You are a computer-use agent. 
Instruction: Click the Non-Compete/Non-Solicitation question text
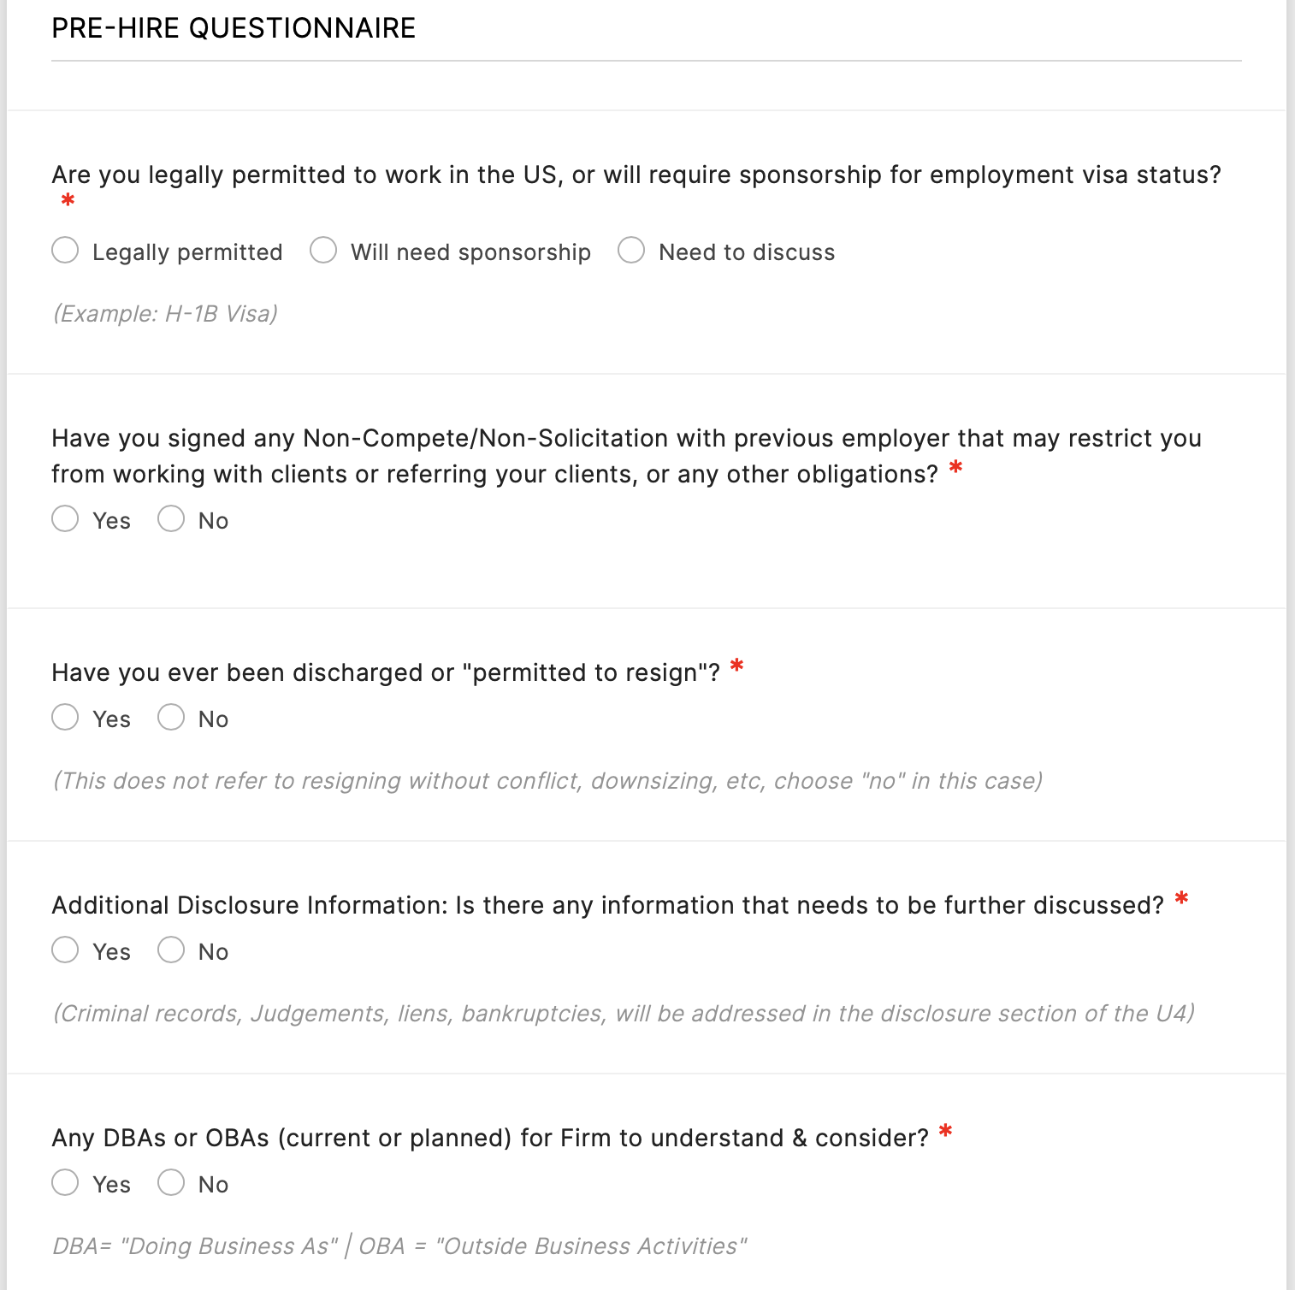pos(626,456)
